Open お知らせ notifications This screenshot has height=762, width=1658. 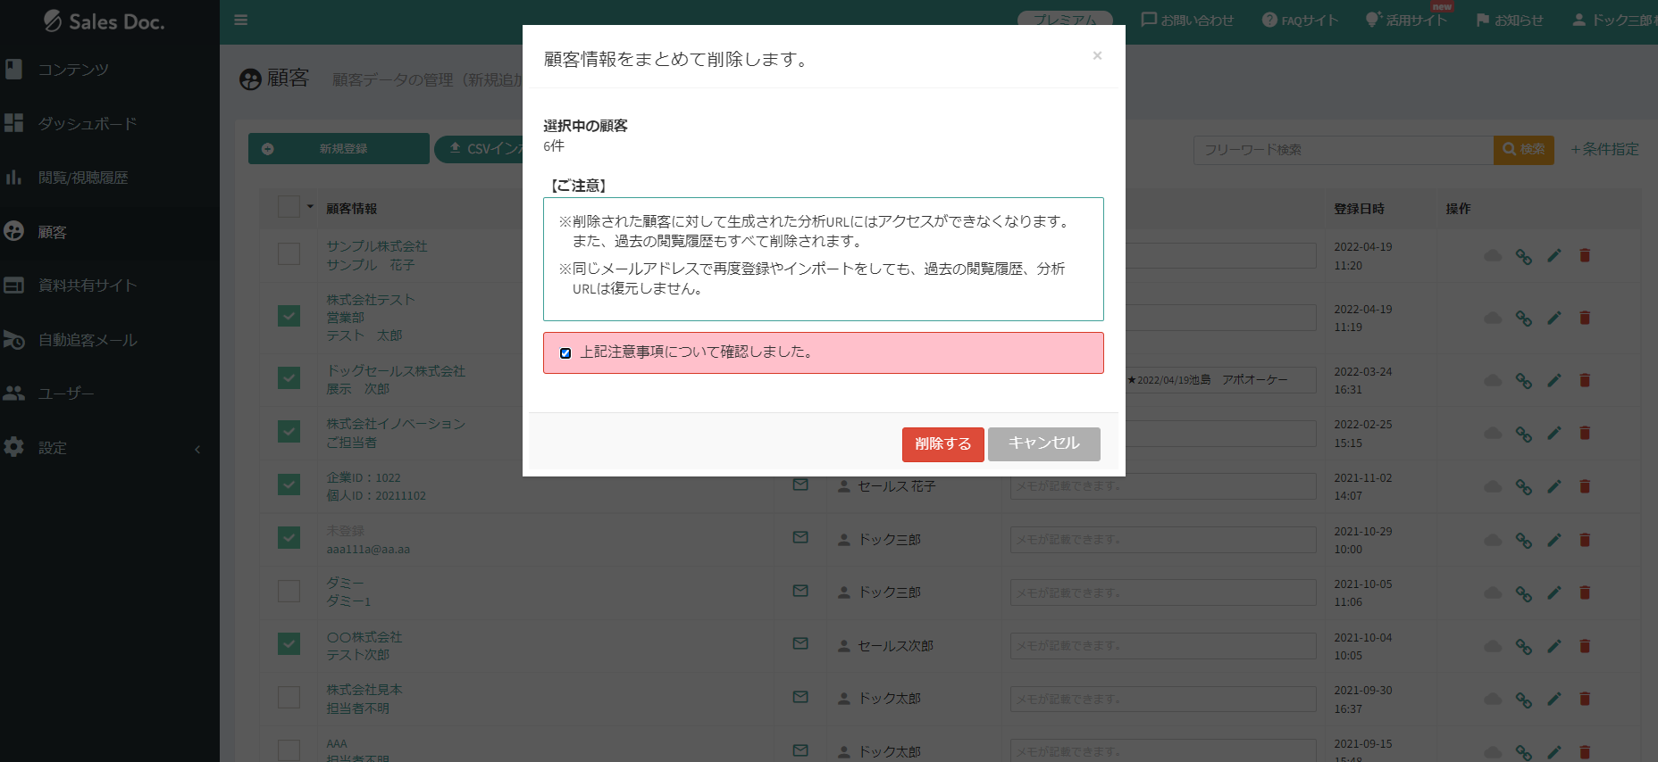[x=1510, y=21]
